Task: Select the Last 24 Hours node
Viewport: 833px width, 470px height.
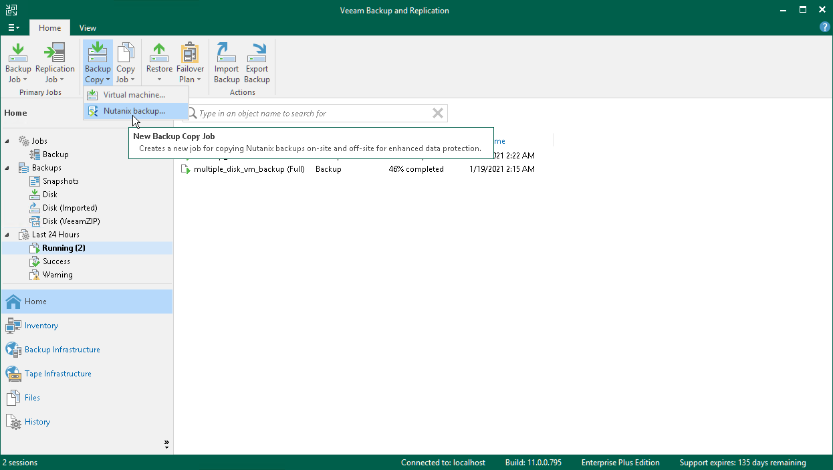Action: coord(55,235)
